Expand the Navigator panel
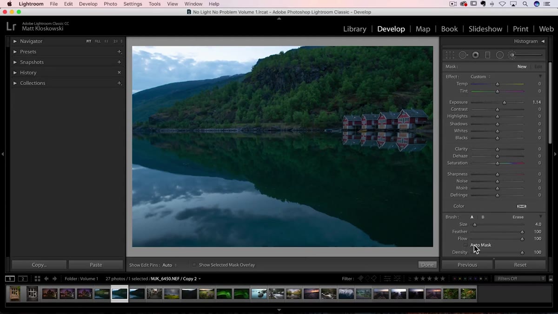The height and width of the screenshot is (314, 558). [15, 41]
